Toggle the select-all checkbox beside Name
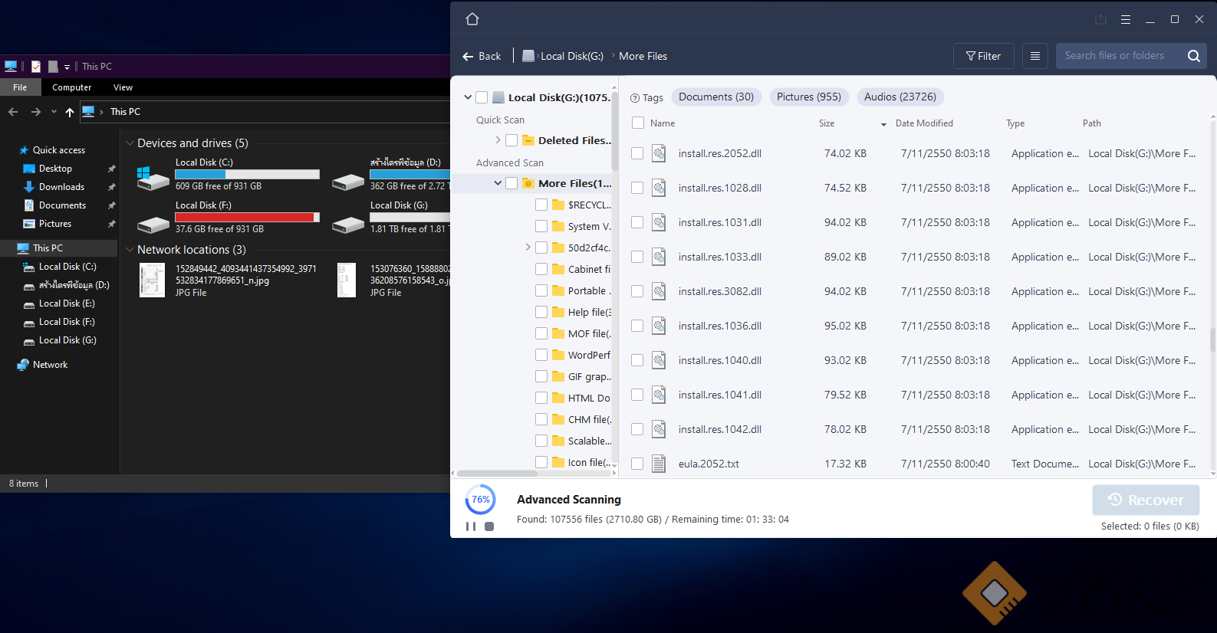This screenshot has height=633, width=1217. pos(637,123)
